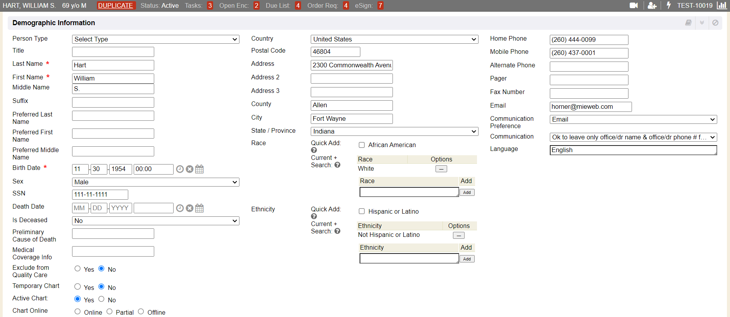Click the Ethnicity Current + Search help icon
The image size is (730, 317).
click(x=337, y=231)
